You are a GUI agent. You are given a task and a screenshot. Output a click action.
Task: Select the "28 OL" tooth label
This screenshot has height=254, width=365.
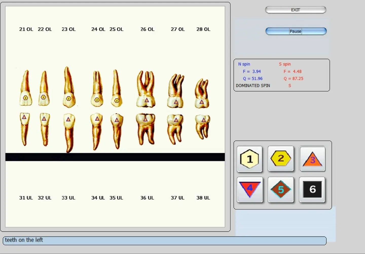coord(203,29)
